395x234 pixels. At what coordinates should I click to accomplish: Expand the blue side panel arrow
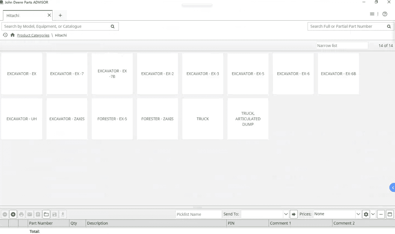pos(392,188)
